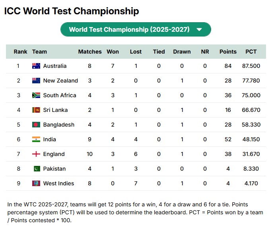Click the India flag icon
Screen dimensions: 272x227
(x=36, y=139)
